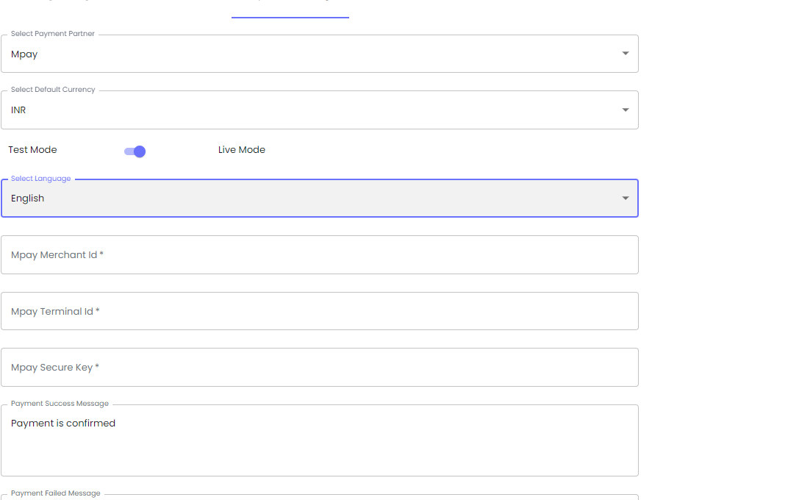Click the 'Payment is confirmed' text
The image size is (788, 500).
coord(63,424)
